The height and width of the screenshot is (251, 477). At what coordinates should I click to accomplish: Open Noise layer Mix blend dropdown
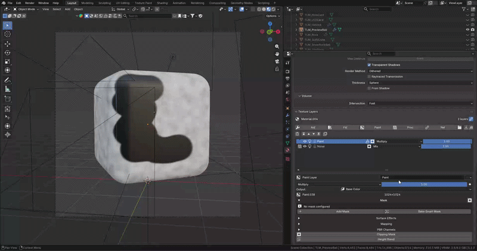coord(397,146)
